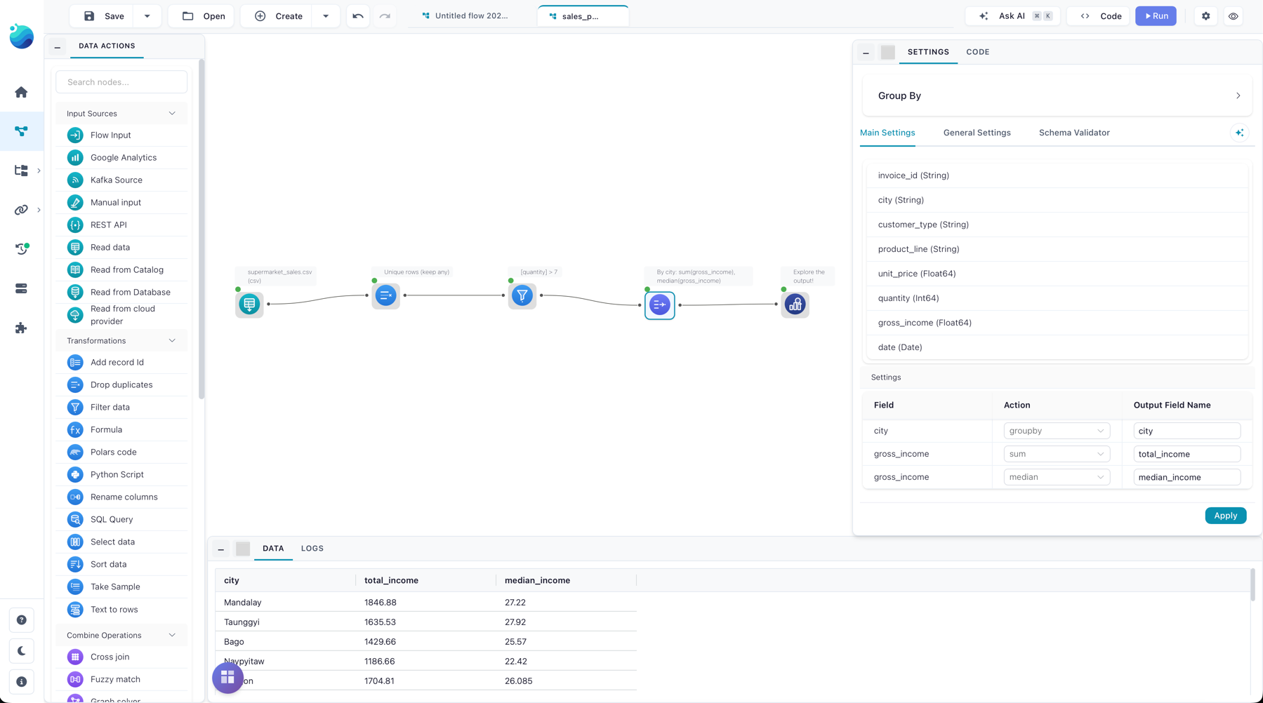Select gross_income (Float64) in field list
Viewport: 1263px width, 703px height.
pyautogui.click(x=1057, y=323)
